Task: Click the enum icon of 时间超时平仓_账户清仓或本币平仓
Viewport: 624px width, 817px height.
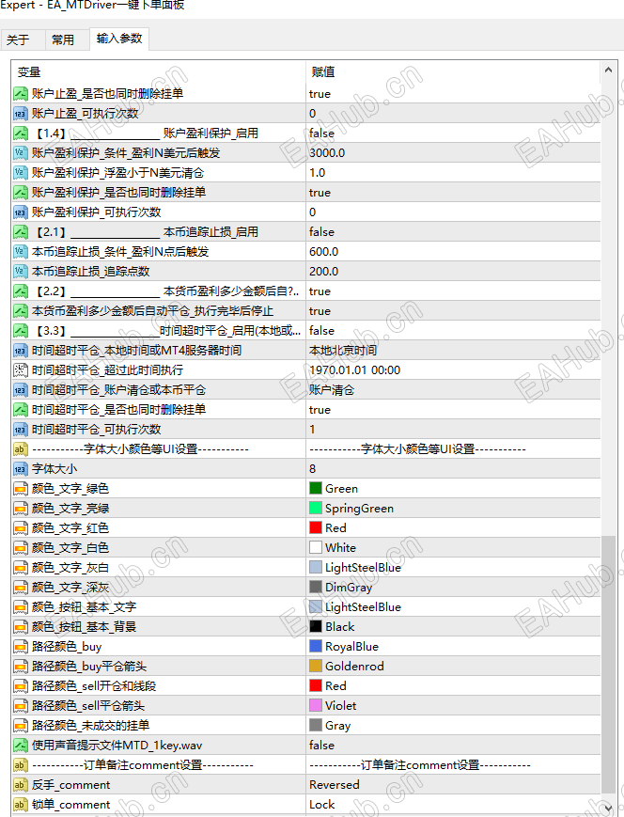Action: pyautogui.click(x=21, y=390)
